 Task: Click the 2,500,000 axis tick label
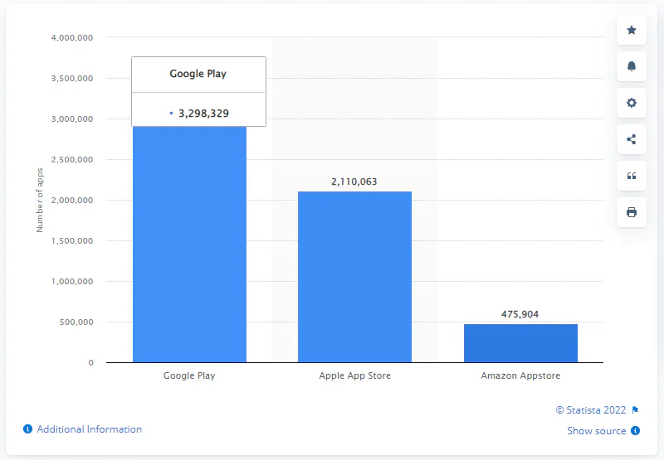point(72,159)
